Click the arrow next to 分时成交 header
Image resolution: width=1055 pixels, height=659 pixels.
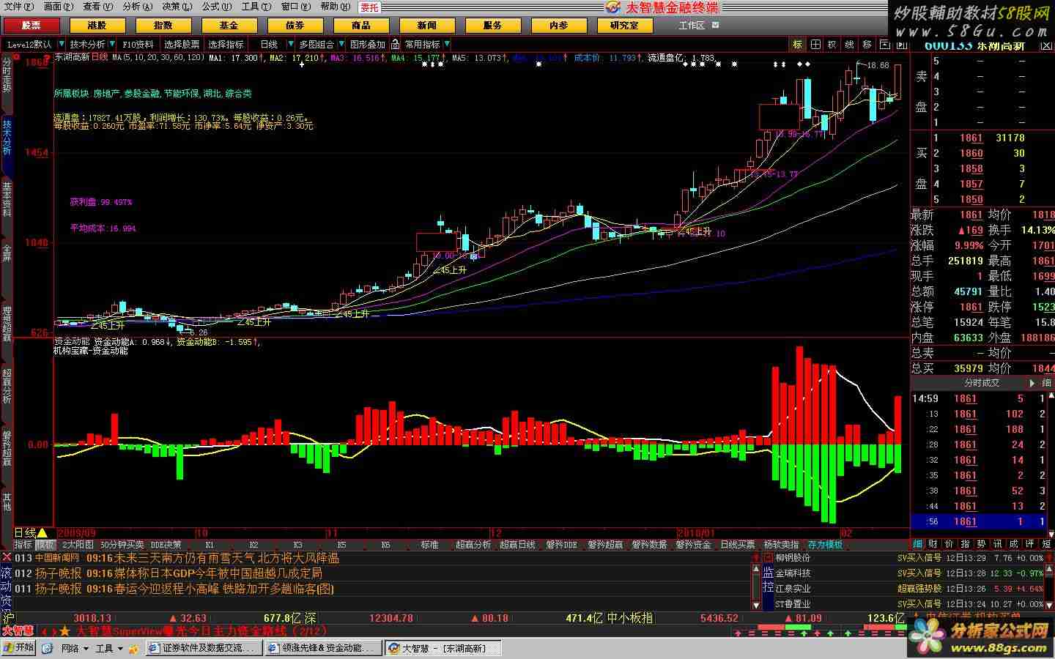(1032, 383)
